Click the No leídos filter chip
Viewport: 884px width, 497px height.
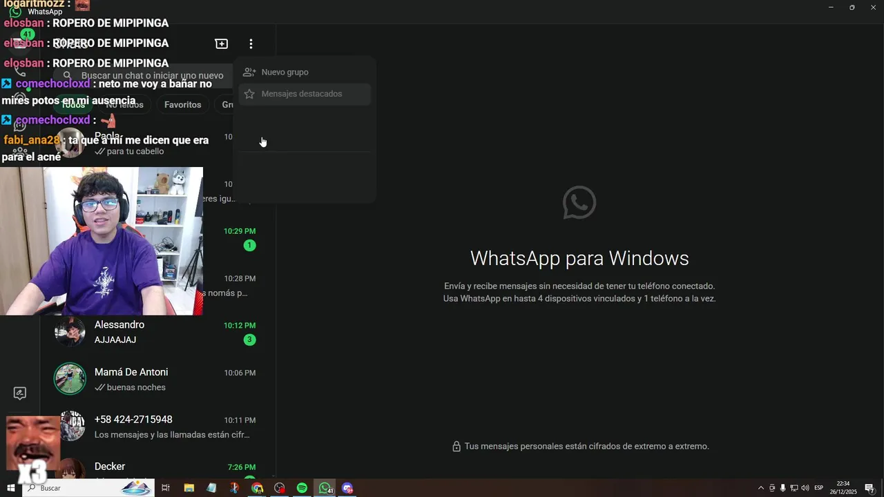tap(124, 105)
